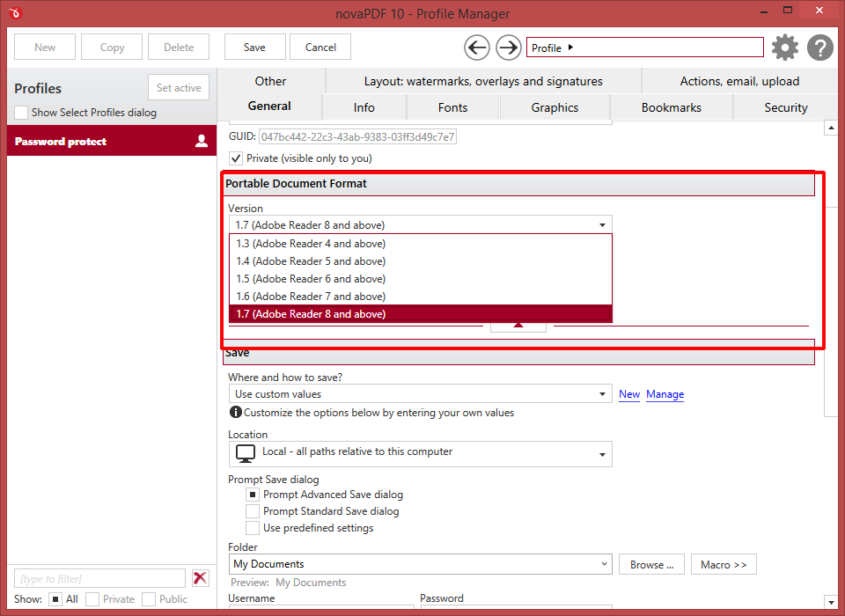Click the GUID text field
Viewport: 845px width, 616px height.
[x=358, y=137]
